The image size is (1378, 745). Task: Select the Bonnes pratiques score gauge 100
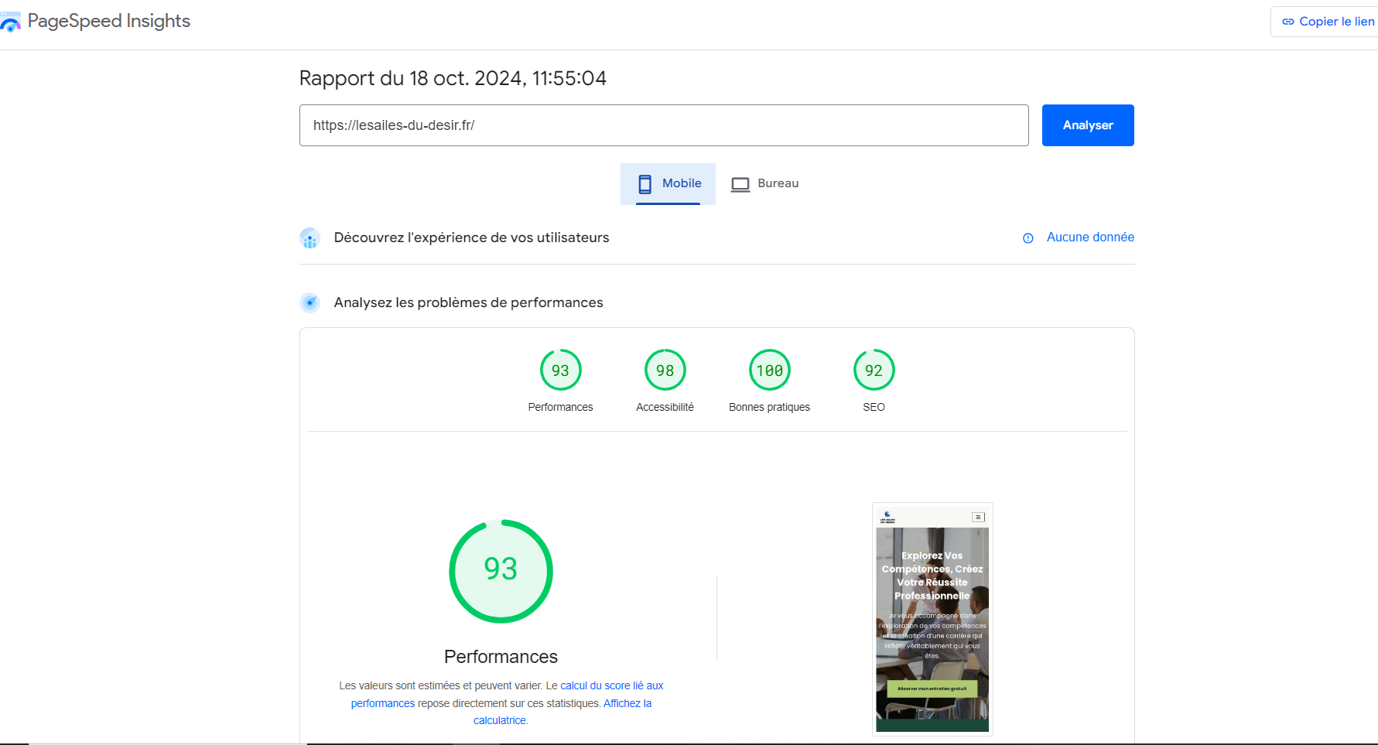[770, 371]
